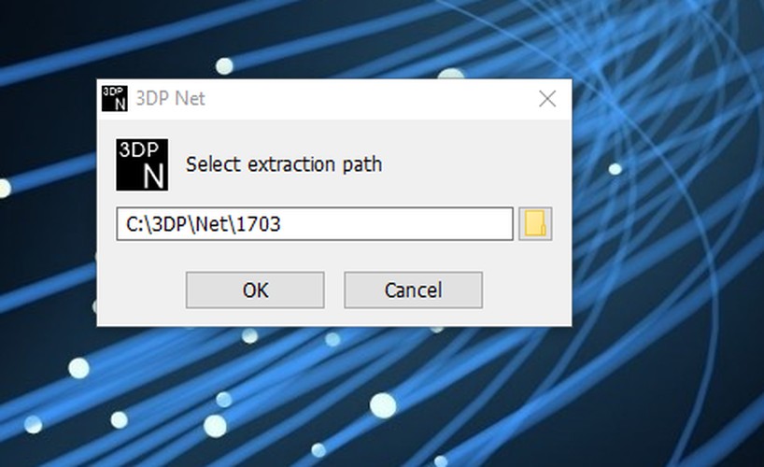
Task: Click empty space right of path text
Action: coord(395,224)
